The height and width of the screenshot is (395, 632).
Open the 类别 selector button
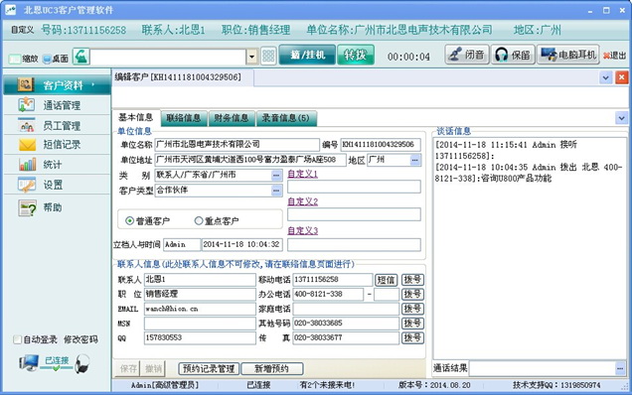pos(276,175)
